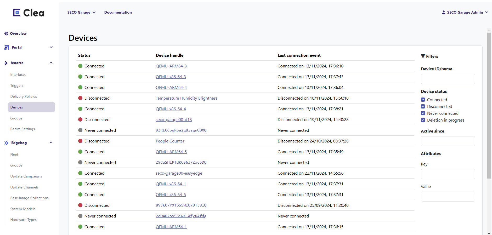The image size is (492, 235).
Task: Click the Clea logo icon
Action: pos(17,13)
